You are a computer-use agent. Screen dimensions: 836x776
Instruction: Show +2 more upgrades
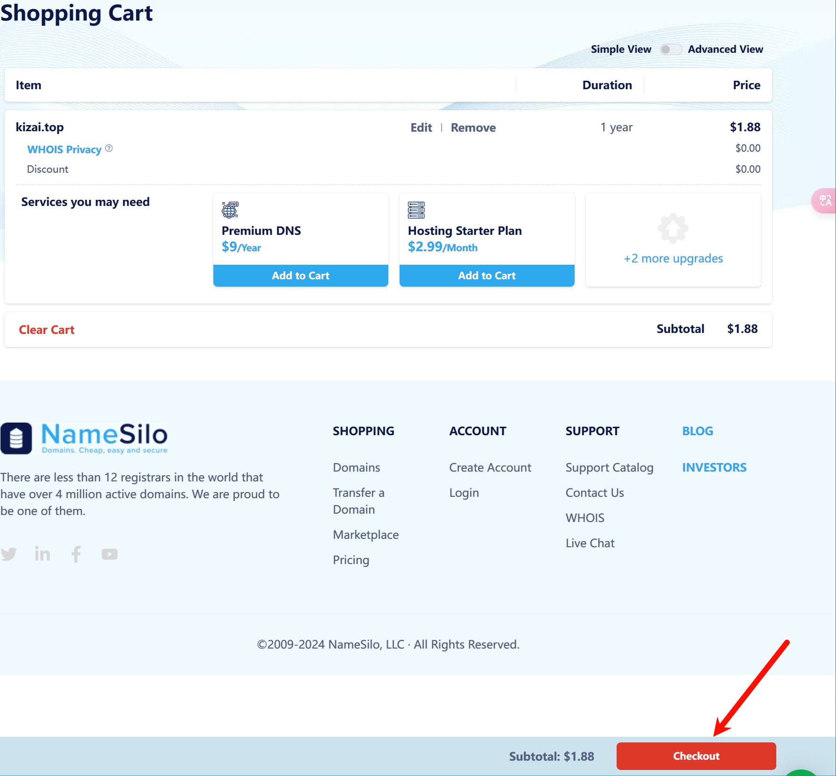coord(673,258)
